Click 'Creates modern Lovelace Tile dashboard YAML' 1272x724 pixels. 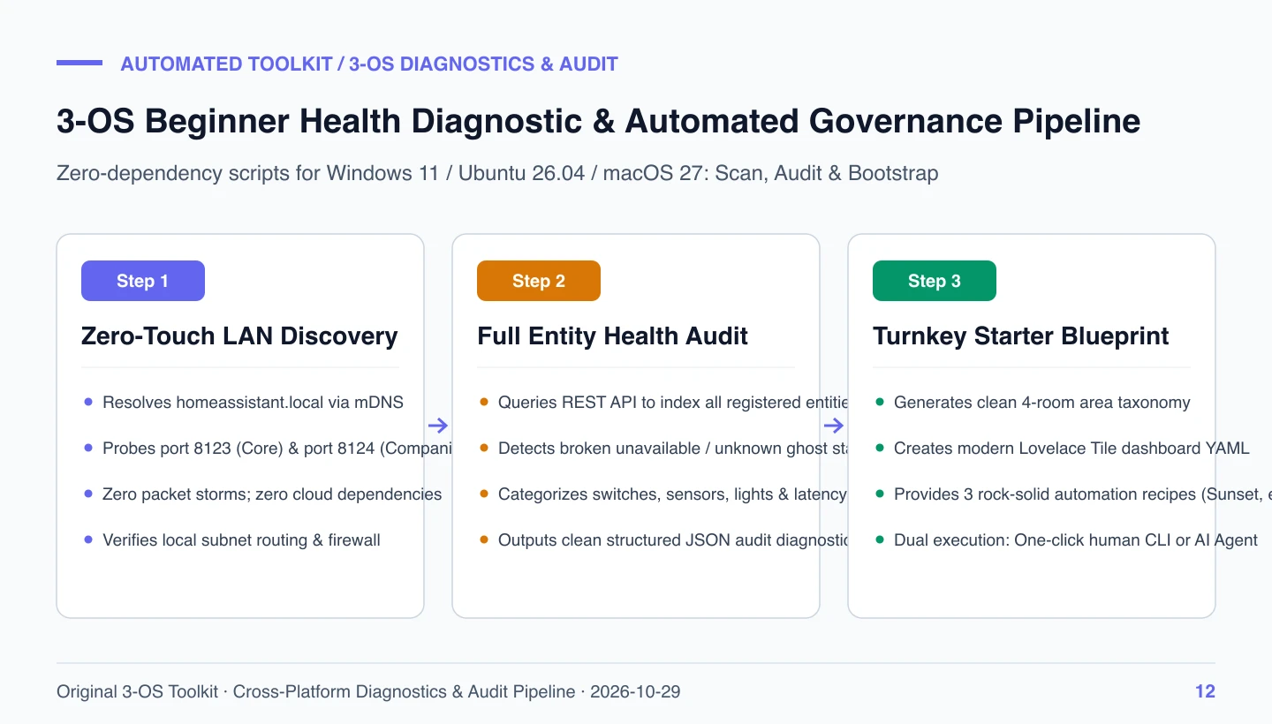[x=1071, y=449]
